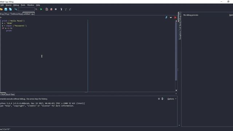233x131 pixels.
Task: Open the Window menu
Action: click(x=31, y=5)
